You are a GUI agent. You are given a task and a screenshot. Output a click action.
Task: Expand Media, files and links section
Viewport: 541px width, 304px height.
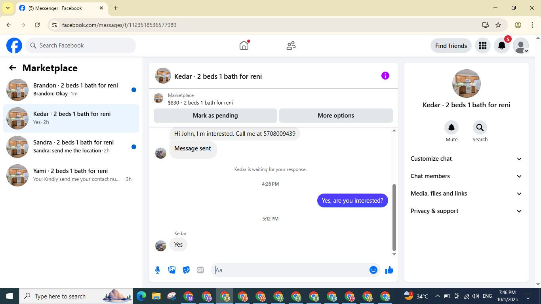(466, 194)
